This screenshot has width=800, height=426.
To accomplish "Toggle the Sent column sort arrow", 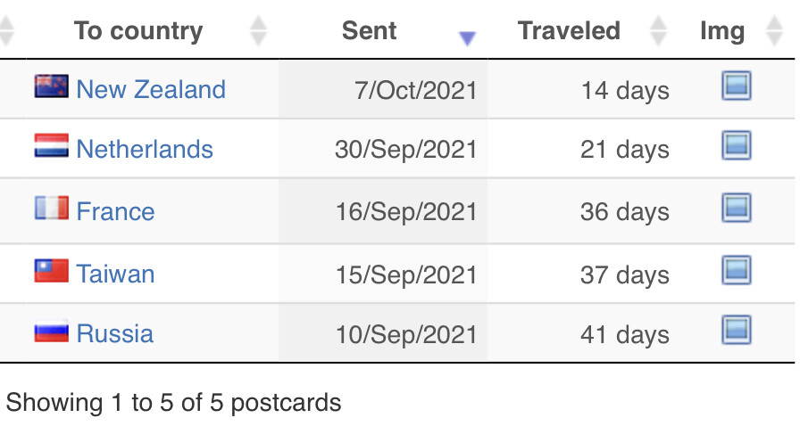I will click(x=467, y=37).
